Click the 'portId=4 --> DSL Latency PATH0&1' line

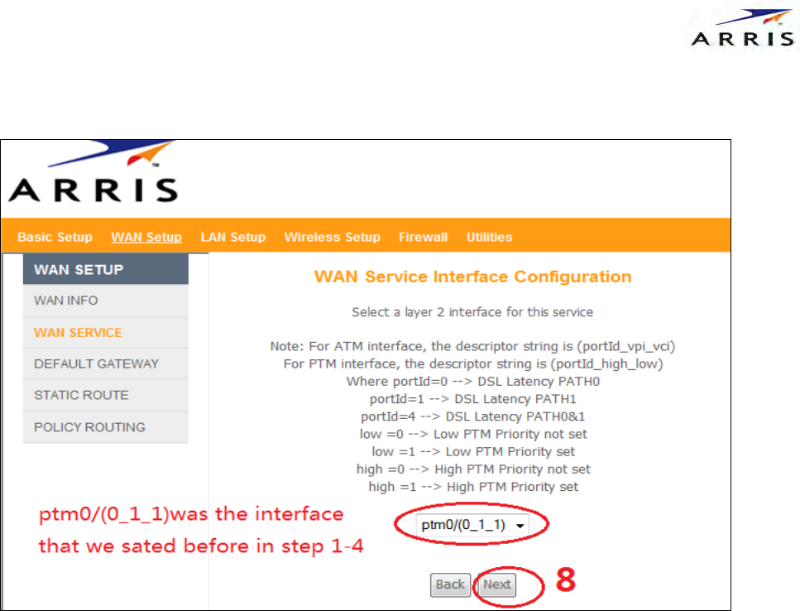pyautogui.click(x=472, y=416)
